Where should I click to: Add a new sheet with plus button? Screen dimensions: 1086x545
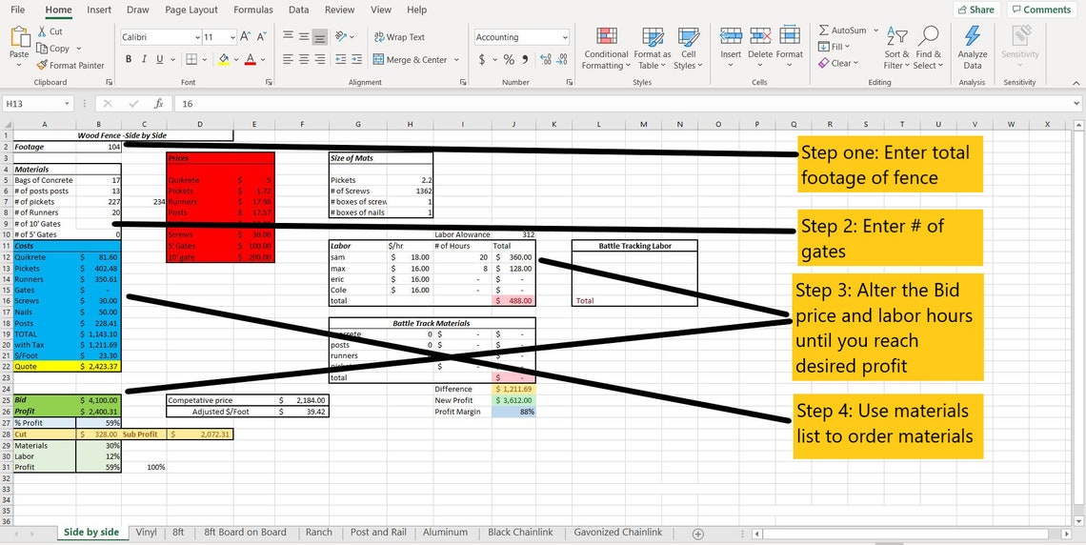point(698,534)
